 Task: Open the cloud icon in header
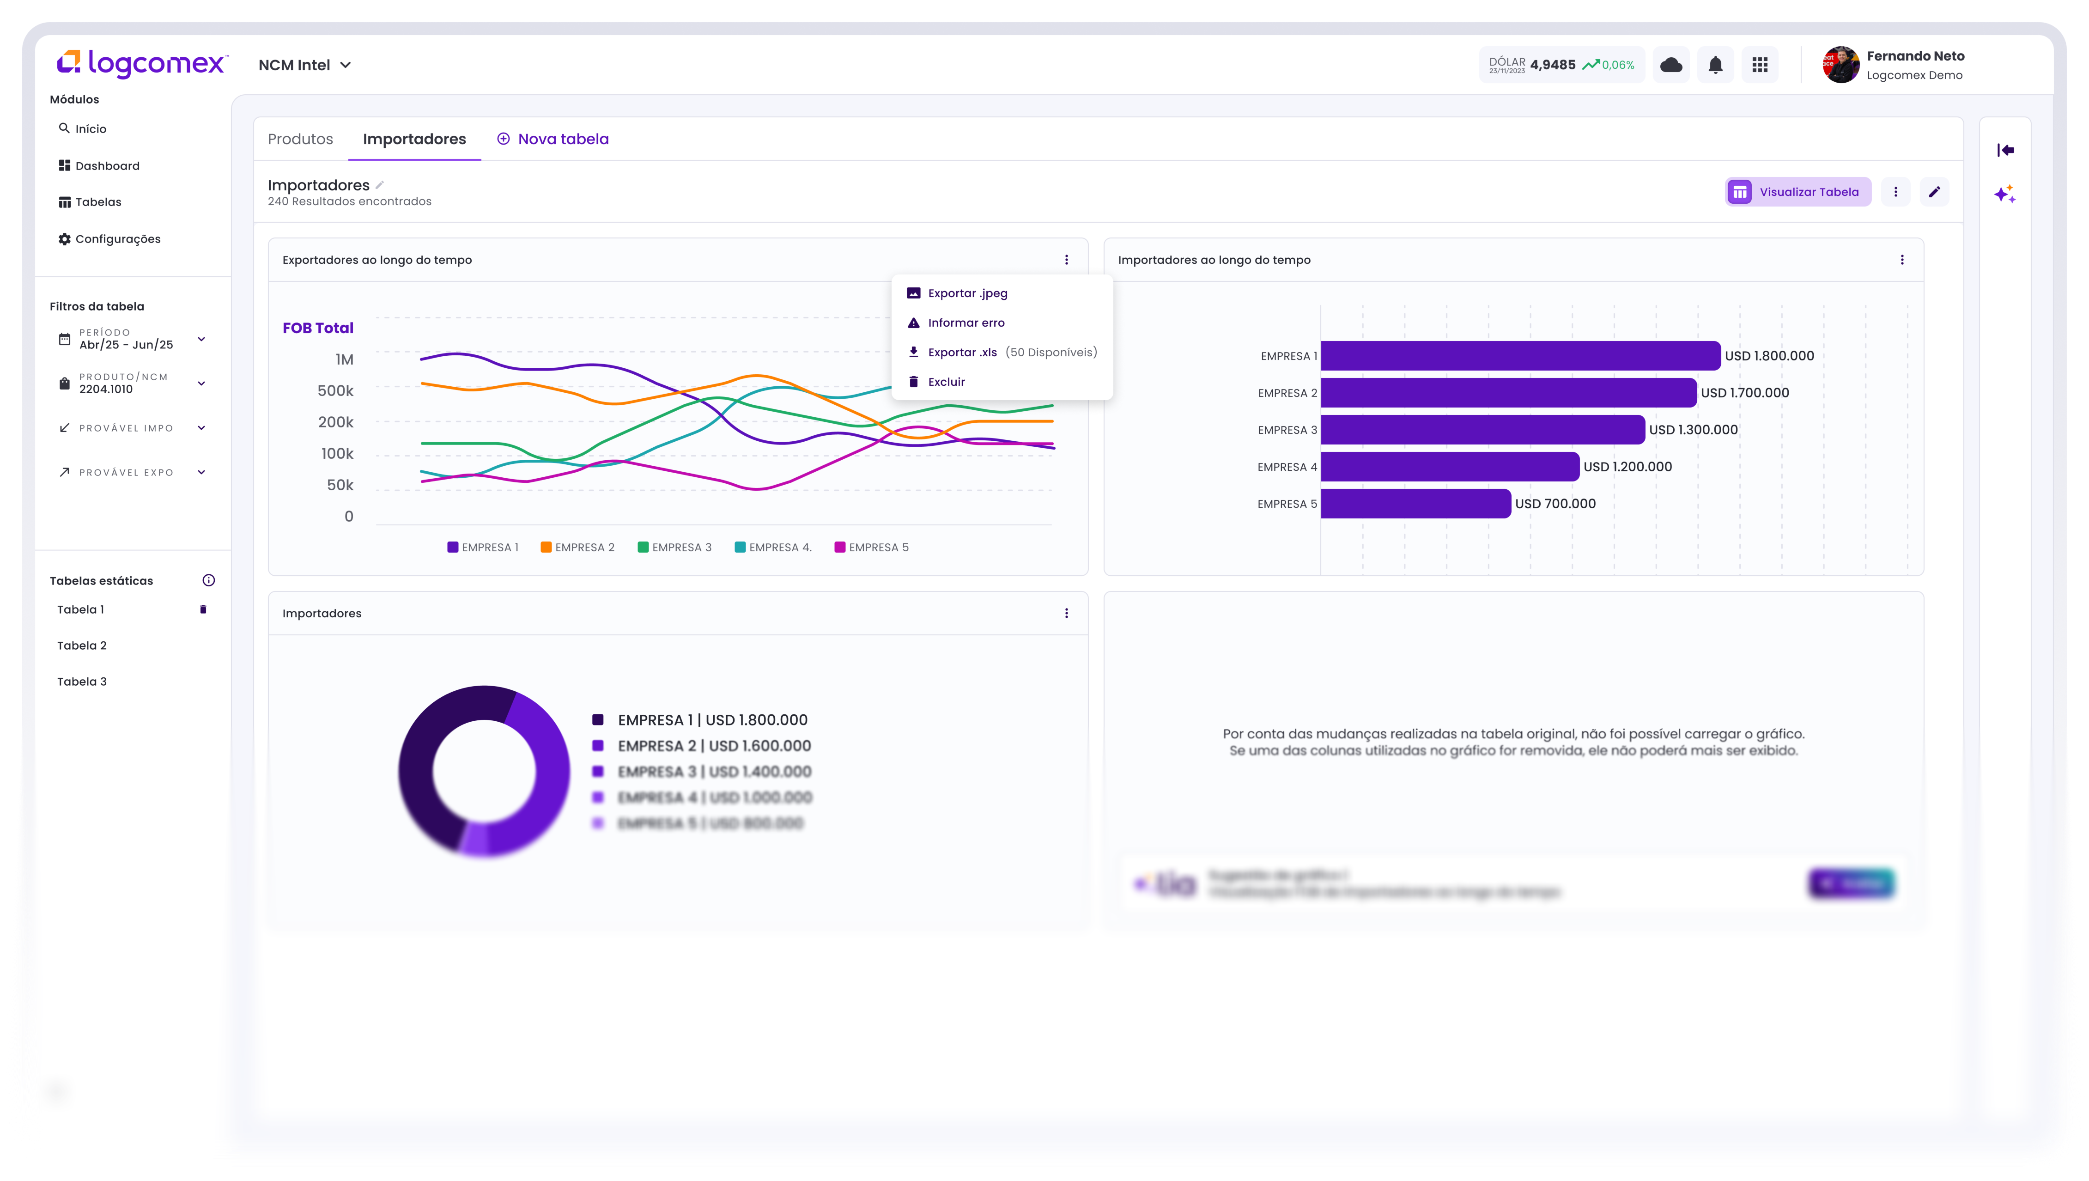1670,65
